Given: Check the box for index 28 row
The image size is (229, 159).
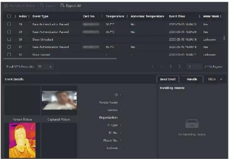Looking at the screenshot, I should click(x=9, y=24).
